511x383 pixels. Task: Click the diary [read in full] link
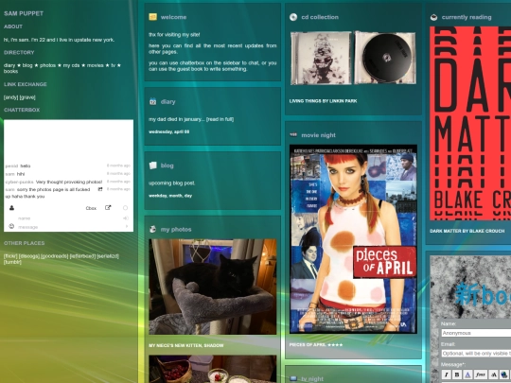click(x=220, y=119)
